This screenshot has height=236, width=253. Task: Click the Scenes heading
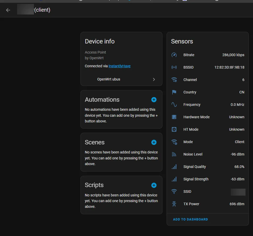pos(95,142)
